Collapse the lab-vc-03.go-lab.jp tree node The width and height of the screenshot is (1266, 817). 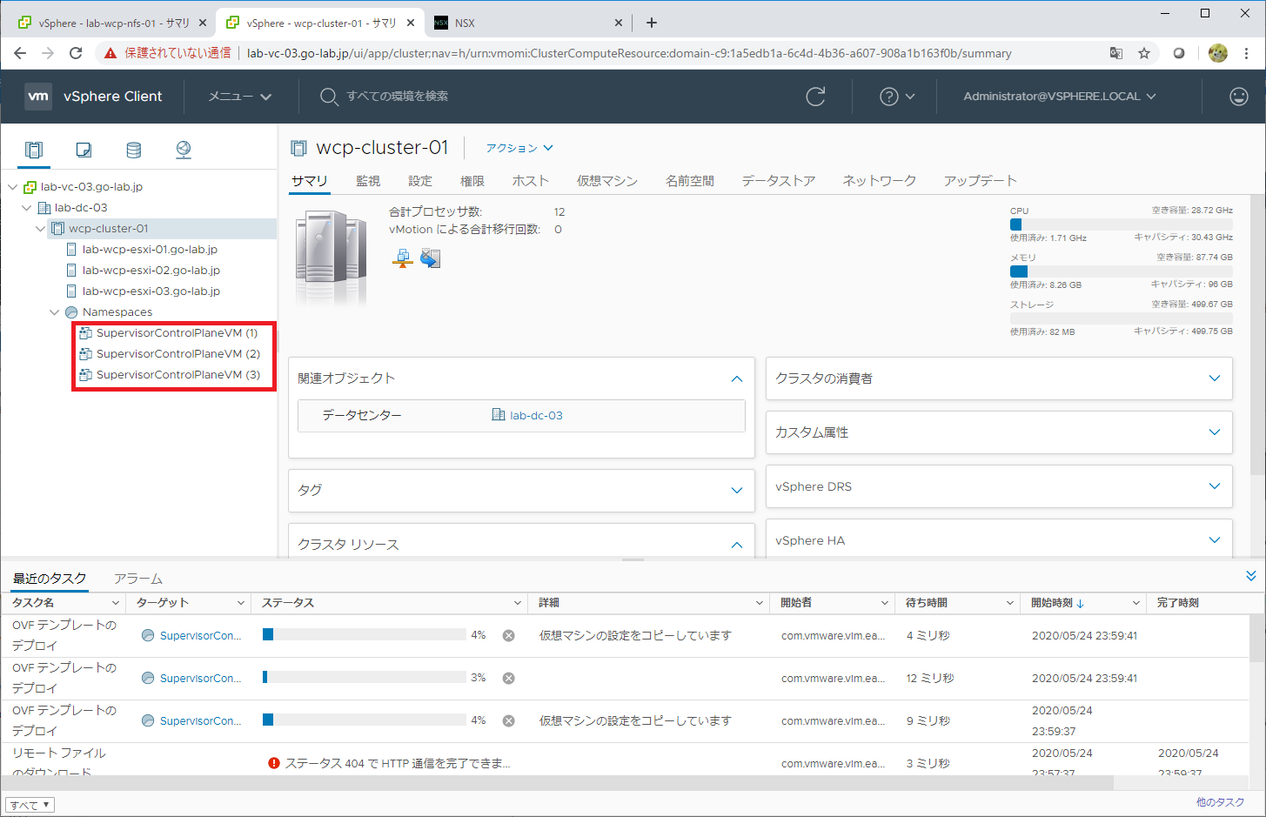(13, 187)
